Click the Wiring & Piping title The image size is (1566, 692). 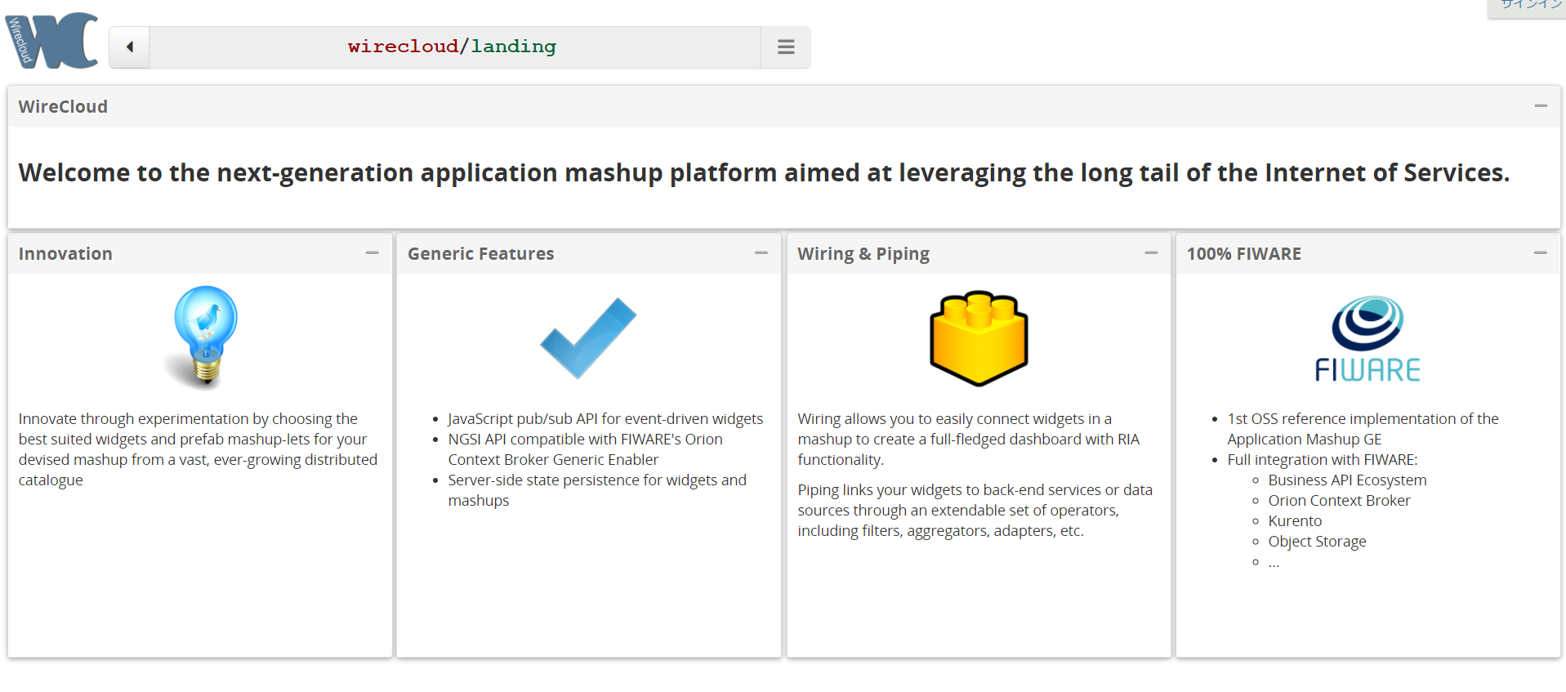863,254
